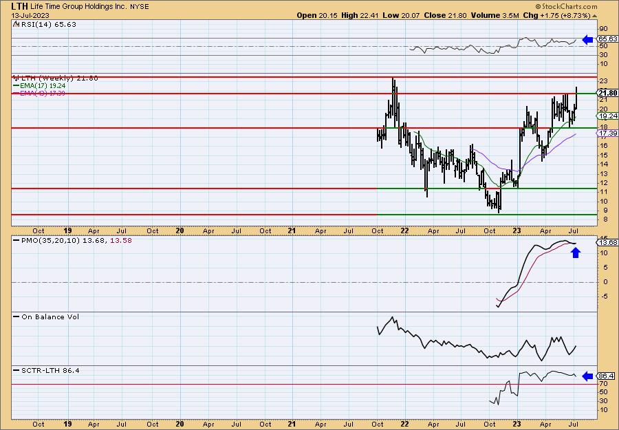Click the SCTR-LTH 86.4 legend label
This screenshot has width=619, height=430.
pyautogui.click(x=50, y=370)
